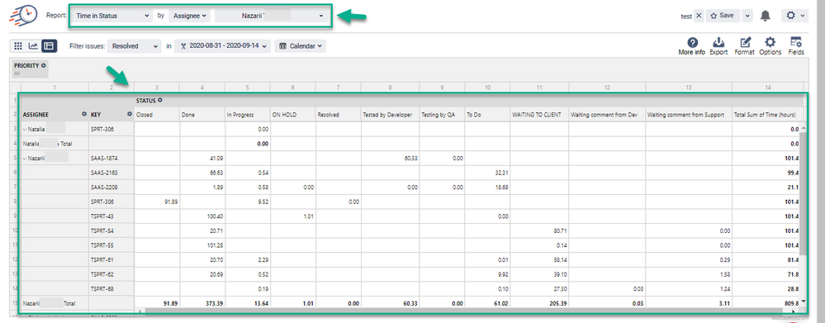
Task: Click the table's horizontal scrollbar
Action: (468, 311)
